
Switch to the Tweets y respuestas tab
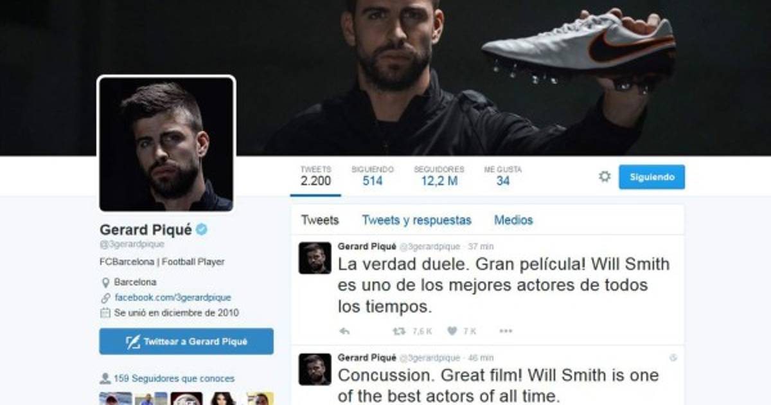coord(416,221)
